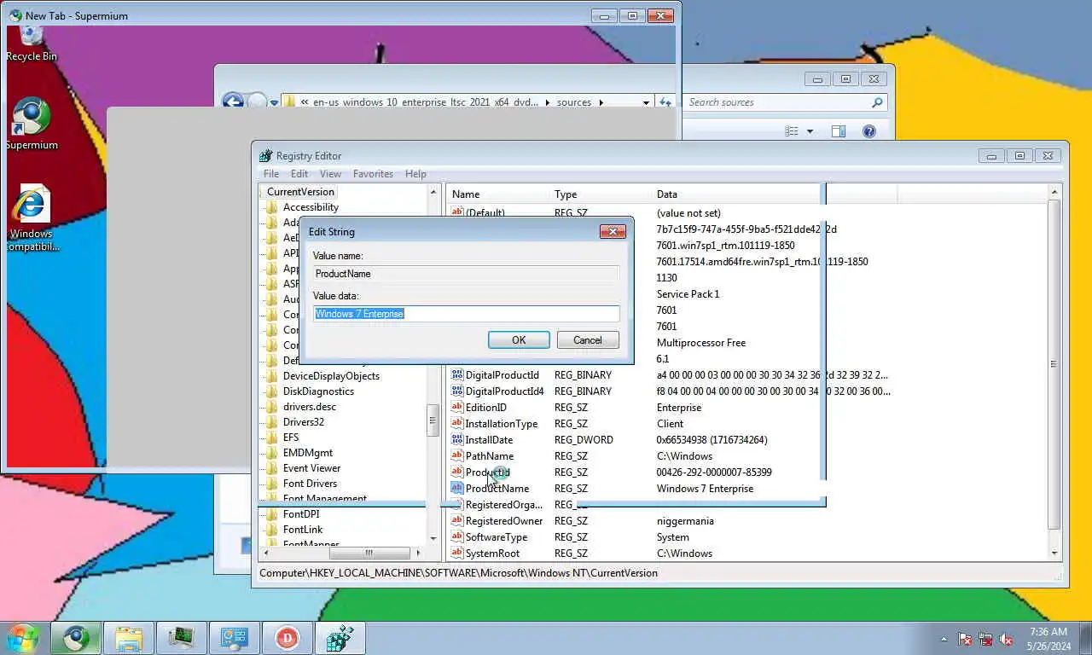Image resolution: width=1092 pixels, height=655 pixels.
Task: Show hidden system tray icons
Action: (x=944, y=639)
